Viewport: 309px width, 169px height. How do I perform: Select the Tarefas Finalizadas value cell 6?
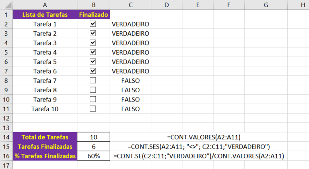[x=93, y=146]
